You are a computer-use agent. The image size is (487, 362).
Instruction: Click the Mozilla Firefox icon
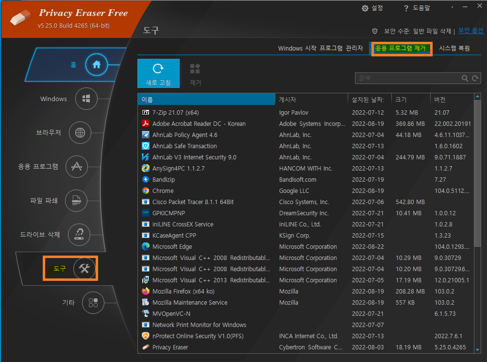(145, 292)
